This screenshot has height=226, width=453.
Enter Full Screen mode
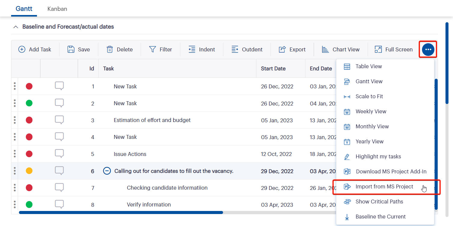[x=393, y=50]
